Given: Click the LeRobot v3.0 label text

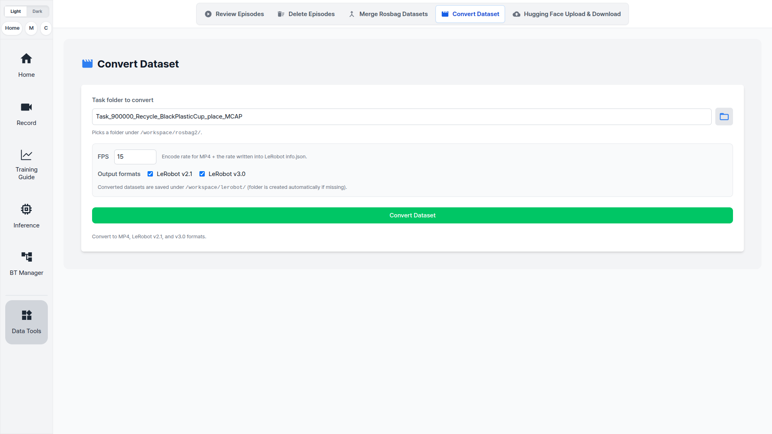Looking at the screenshot, I should tap(227, 174).
